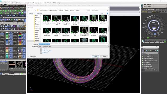Click Library in the breadcrumb path
Image resolution: width=167 pixels, height=94 pixels.
[67, 10]
